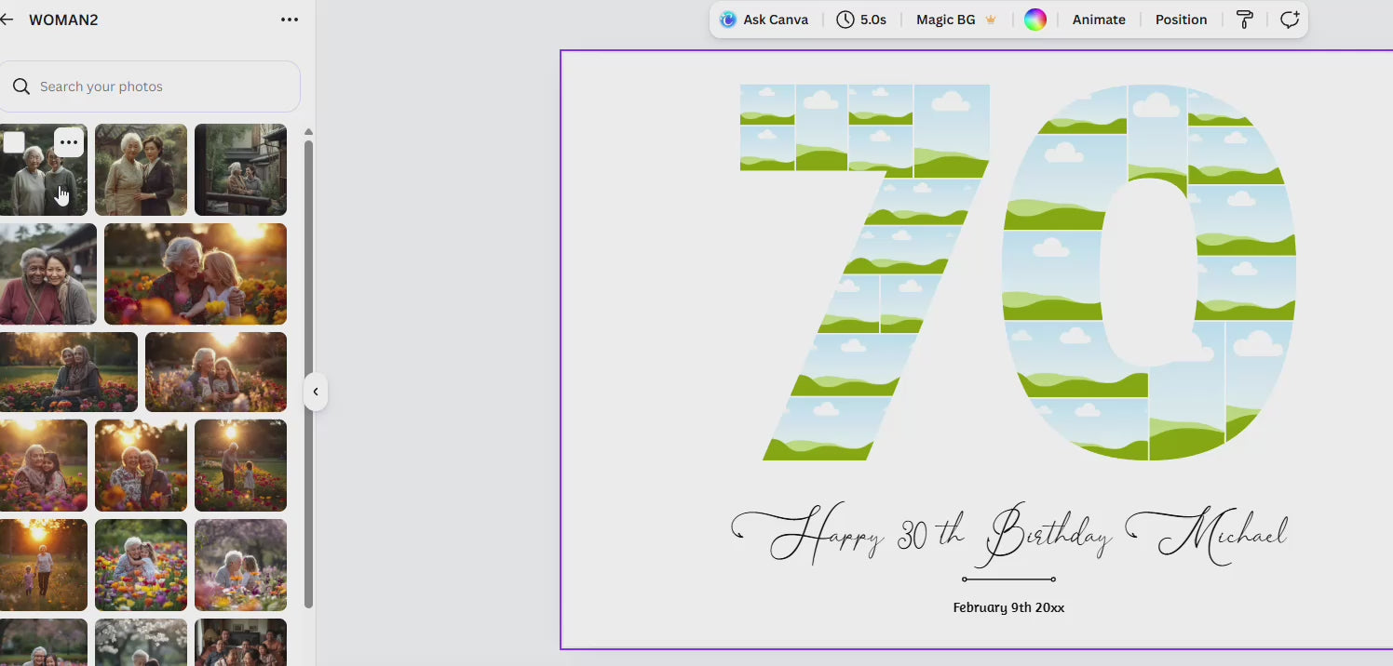
Task: Open the rainbow color picker swatch
Action: click(1035, 20)
